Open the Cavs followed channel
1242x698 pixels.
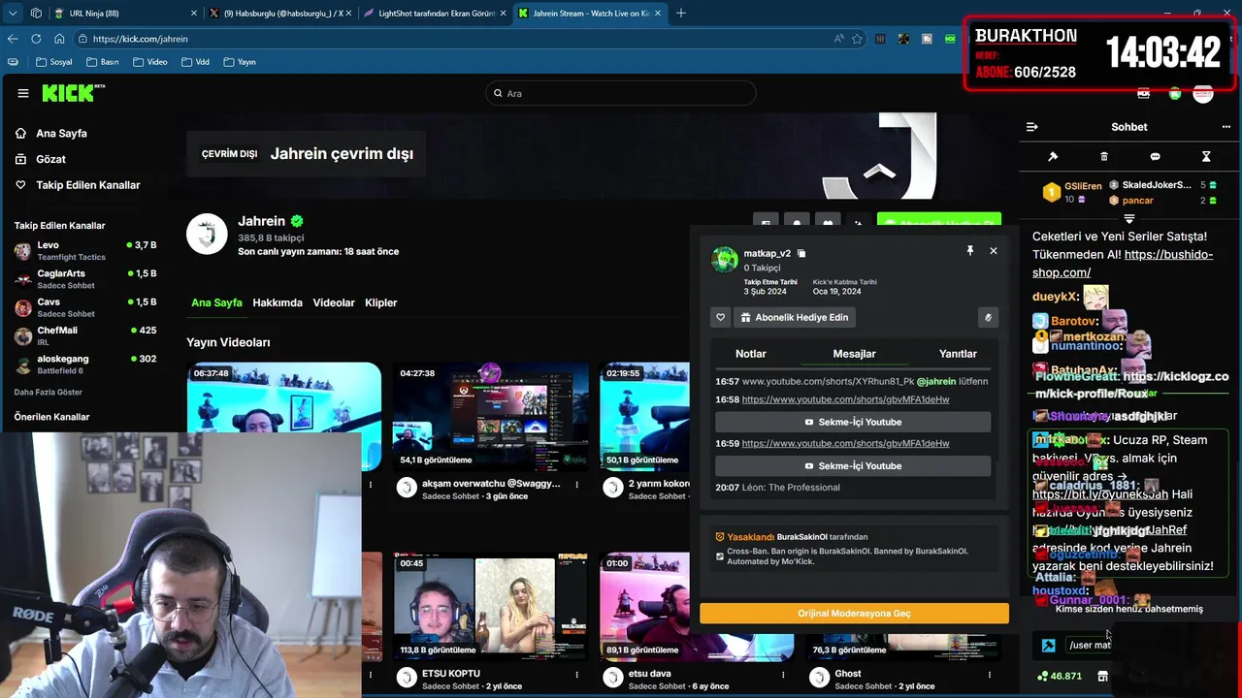pos(85,307)
